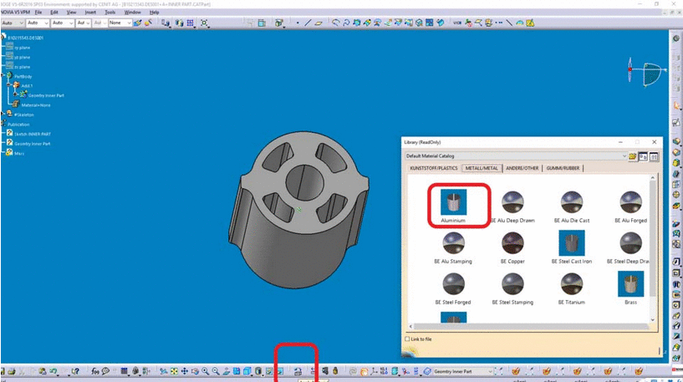Click the BE Steel Cast Iron icon
The height and width of the screenshot is (382, 683).
tap(572, 242)
